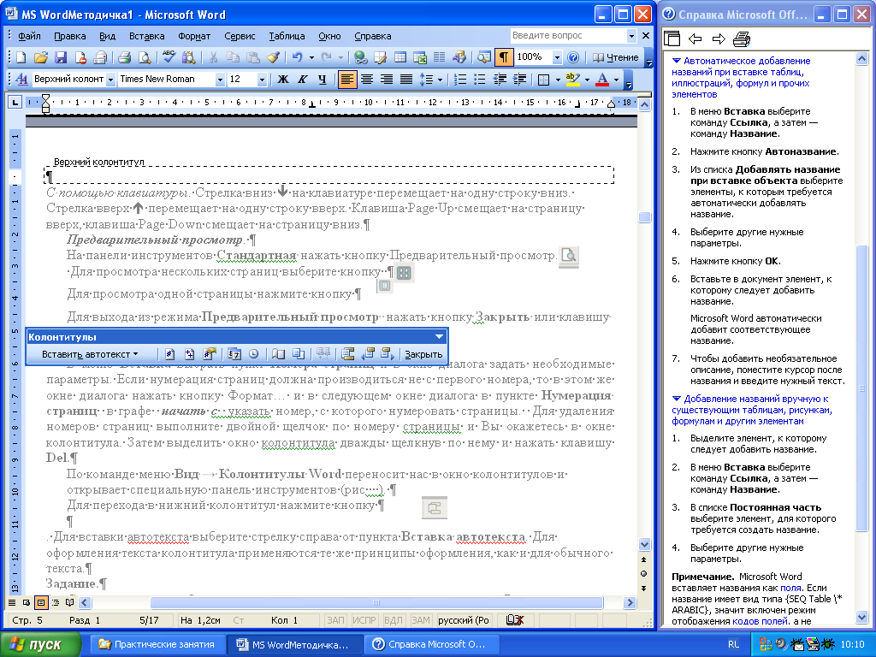Image resolution: width=876 pixels, height=657 pixels.
Task: Print the help topic
Action: (x=742, y=39)
